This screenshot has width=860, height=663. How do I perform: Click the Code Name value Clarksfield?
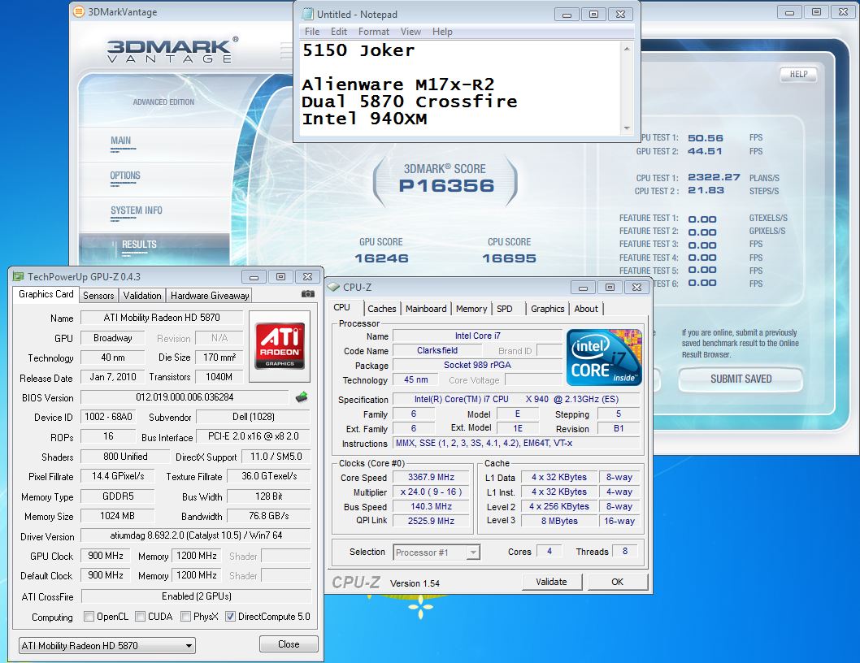point(437,350)
